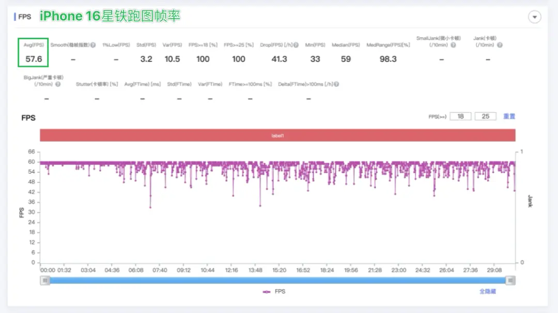Screen dimensions: 558x313
Task: Click the hide-all link below the chart
Action: coord(488,292)
